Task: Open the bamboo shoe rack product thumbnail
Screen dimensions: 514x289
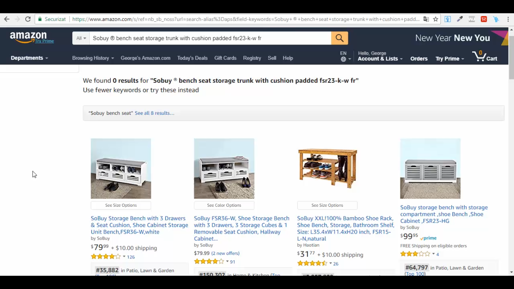Action: [x=327, y=169]
